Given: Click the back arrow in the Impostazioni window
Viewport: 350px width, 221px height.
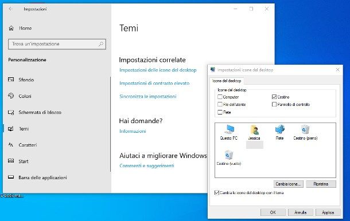Looking at the screenshot, I should [x=10, y=9].
